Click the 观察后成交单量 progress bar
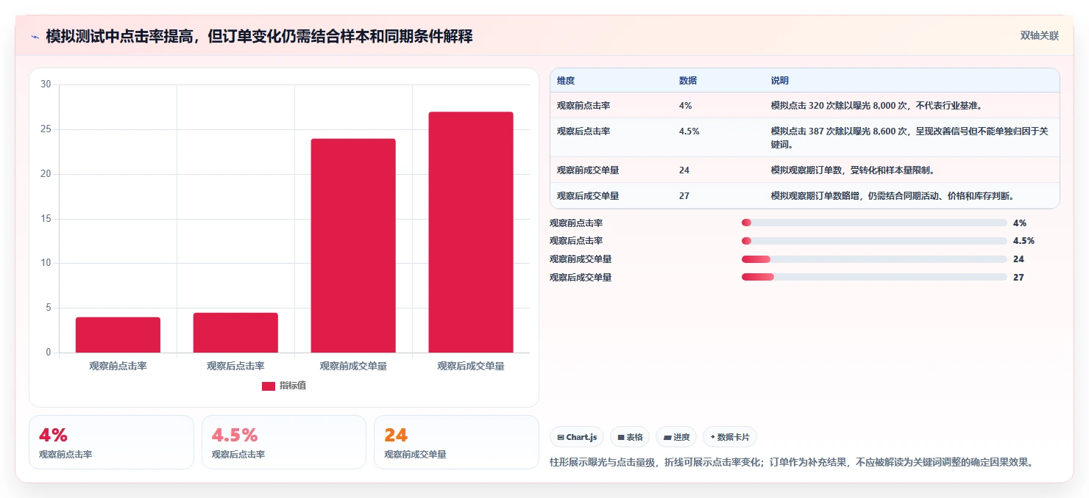Image resolution: width=1089 pixels, height=498 pixels. [874, 277]
